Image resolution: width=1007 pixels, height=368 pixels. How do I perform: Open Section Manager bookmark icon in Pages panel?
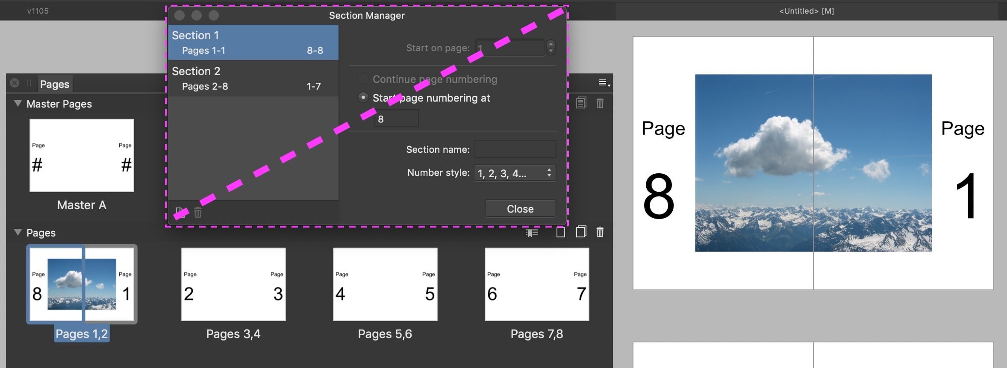coord(532,232)
